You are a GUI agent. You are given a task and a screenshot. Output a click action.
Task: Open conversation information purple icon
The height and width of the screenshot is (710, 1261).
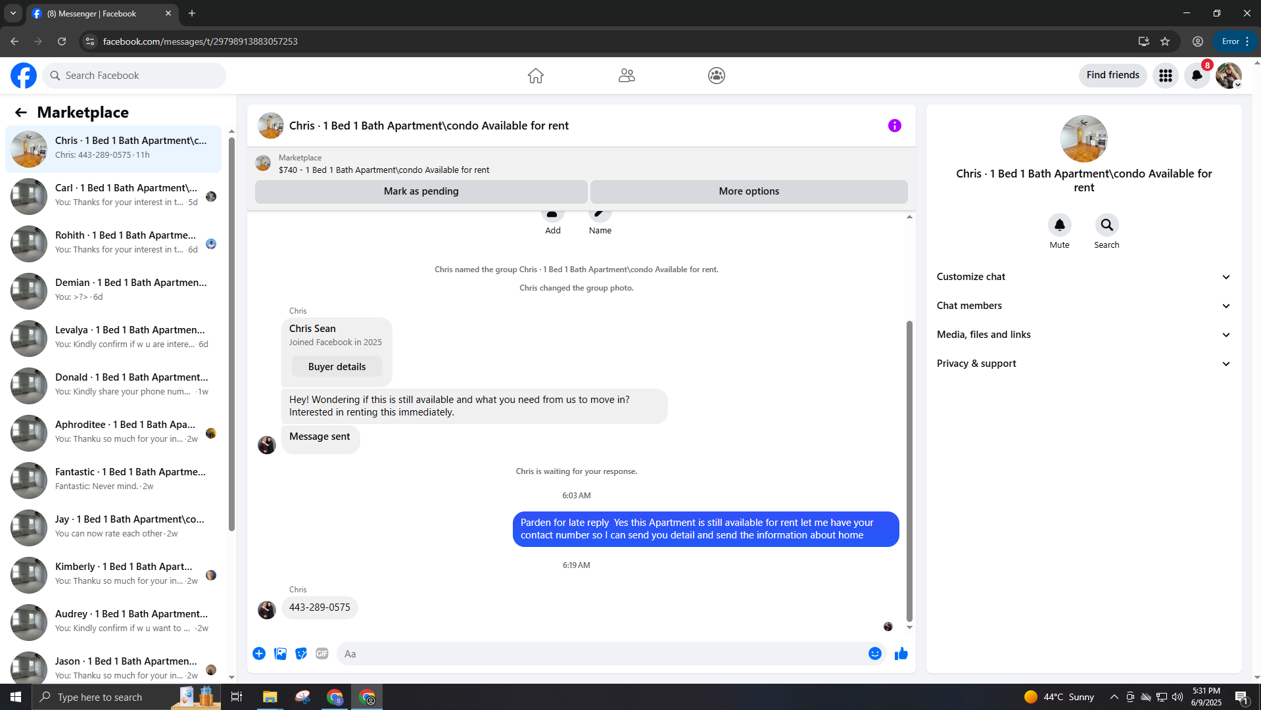point(895,126)
